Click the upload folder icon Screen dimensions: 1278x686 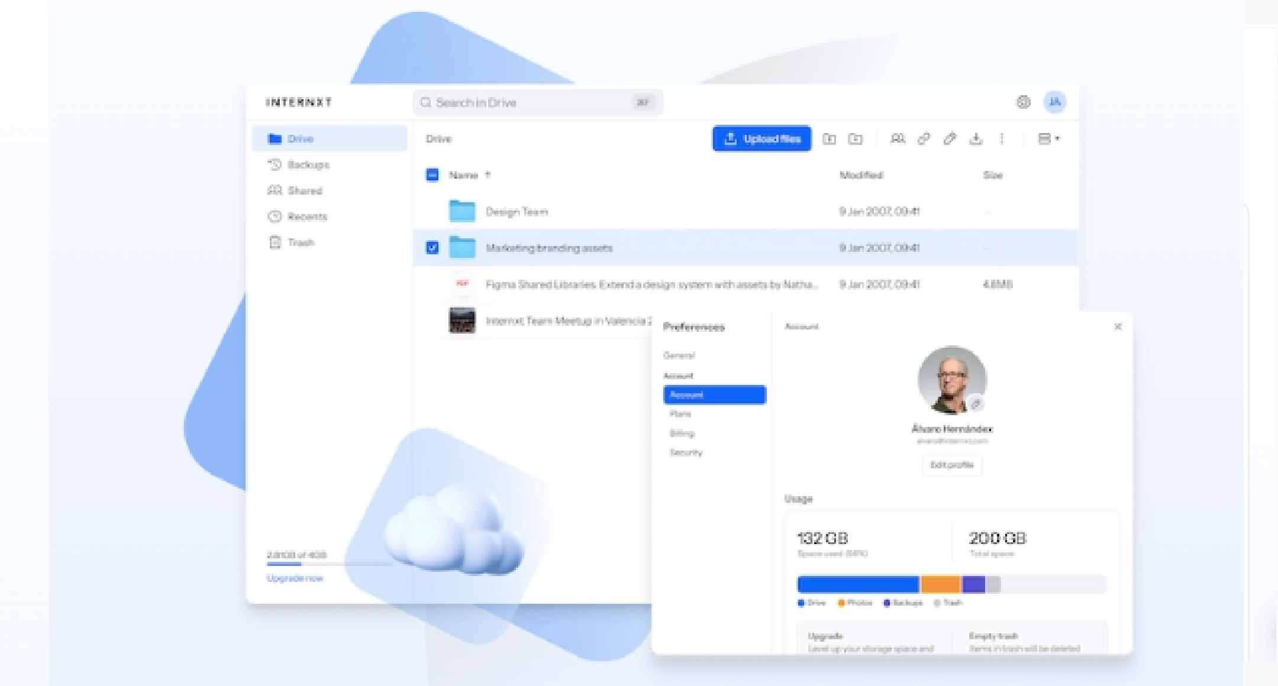click(829, 138)
